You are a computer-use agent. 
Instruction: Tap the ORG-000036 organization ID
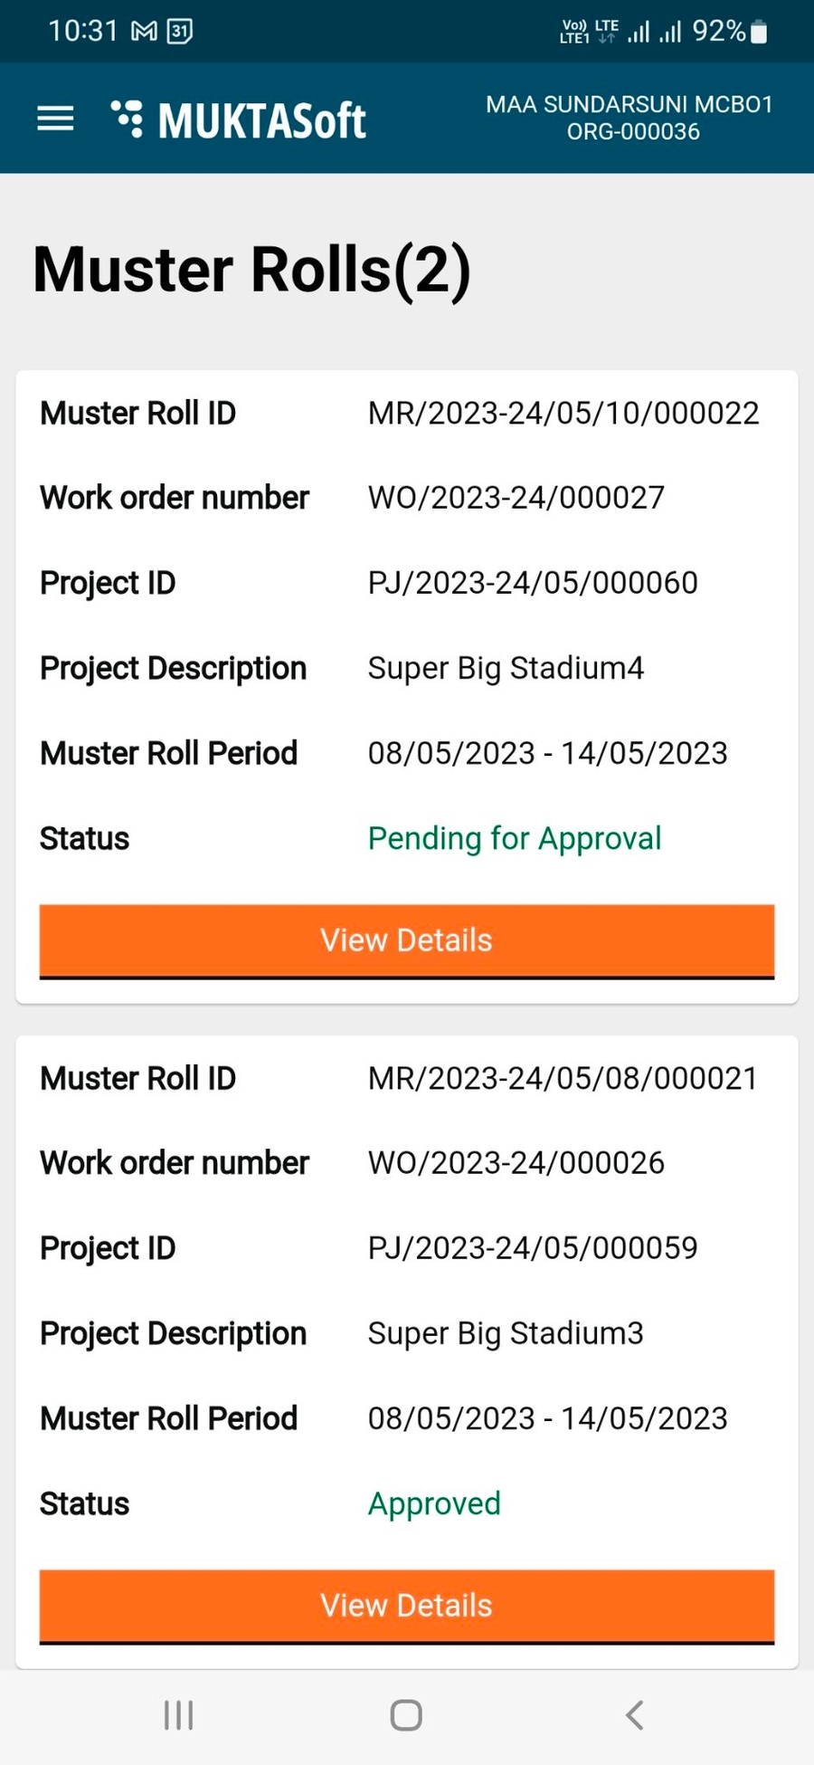click(x=633, y=132)
